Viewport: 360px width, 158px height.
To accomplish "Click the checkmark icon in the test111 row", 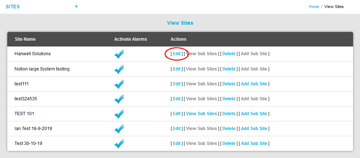I will (x=119, y=84).
